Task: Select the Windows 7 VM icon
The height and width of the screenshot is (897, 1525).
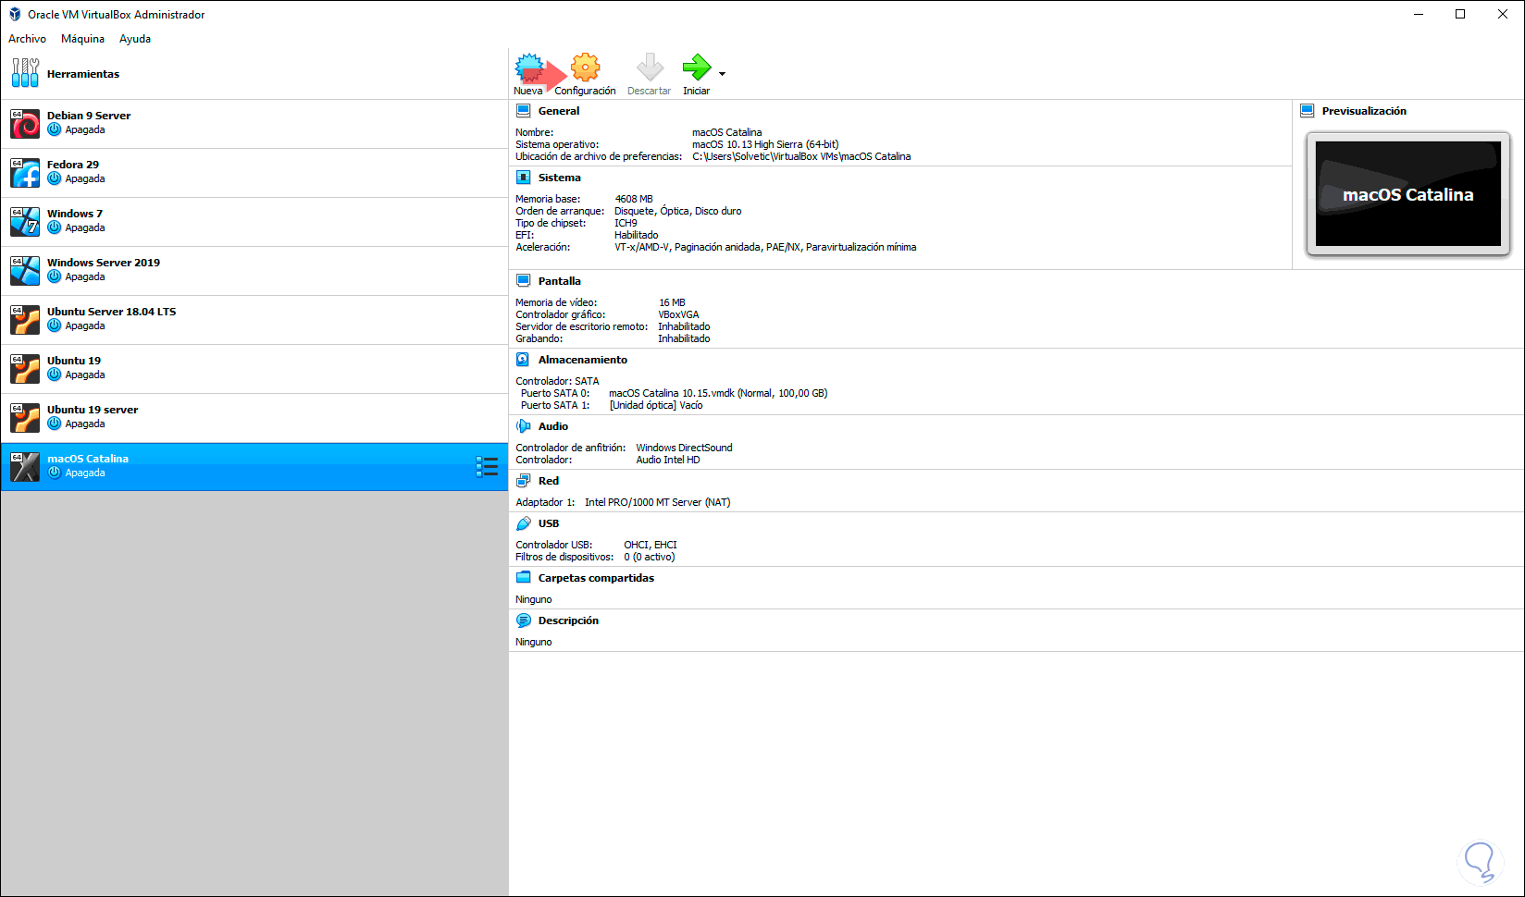Action: 25,221
